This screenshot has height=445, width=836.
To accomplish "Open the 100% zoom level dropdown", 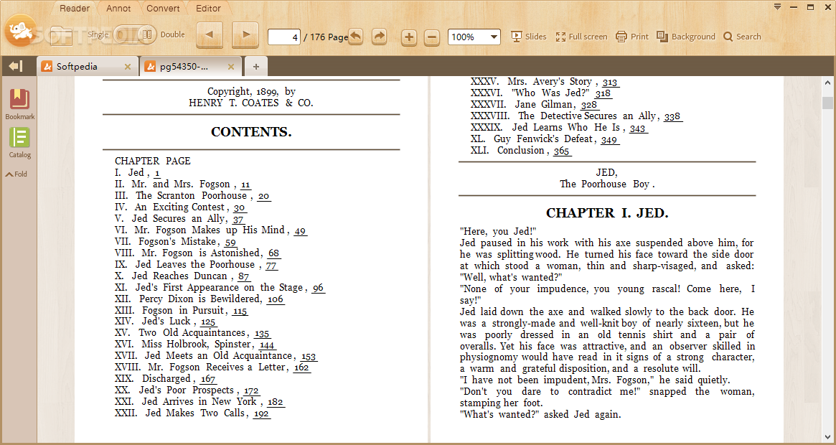I will tap(474, 37).
